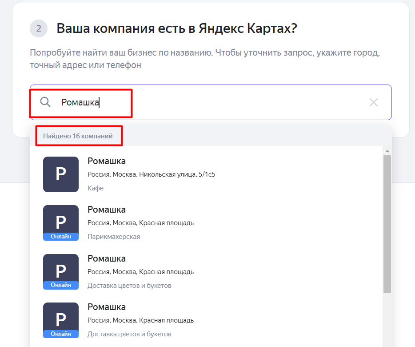The width and height of the screenshot is (415, 347).
Task: Pick the Ромашка title above the Парикмахерская label
Action: tap(107, 210)
